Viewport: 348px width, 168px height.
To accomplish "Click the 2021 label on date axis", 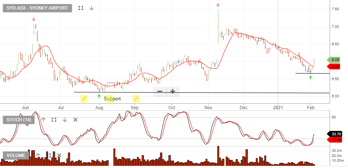I will [278, 108].
